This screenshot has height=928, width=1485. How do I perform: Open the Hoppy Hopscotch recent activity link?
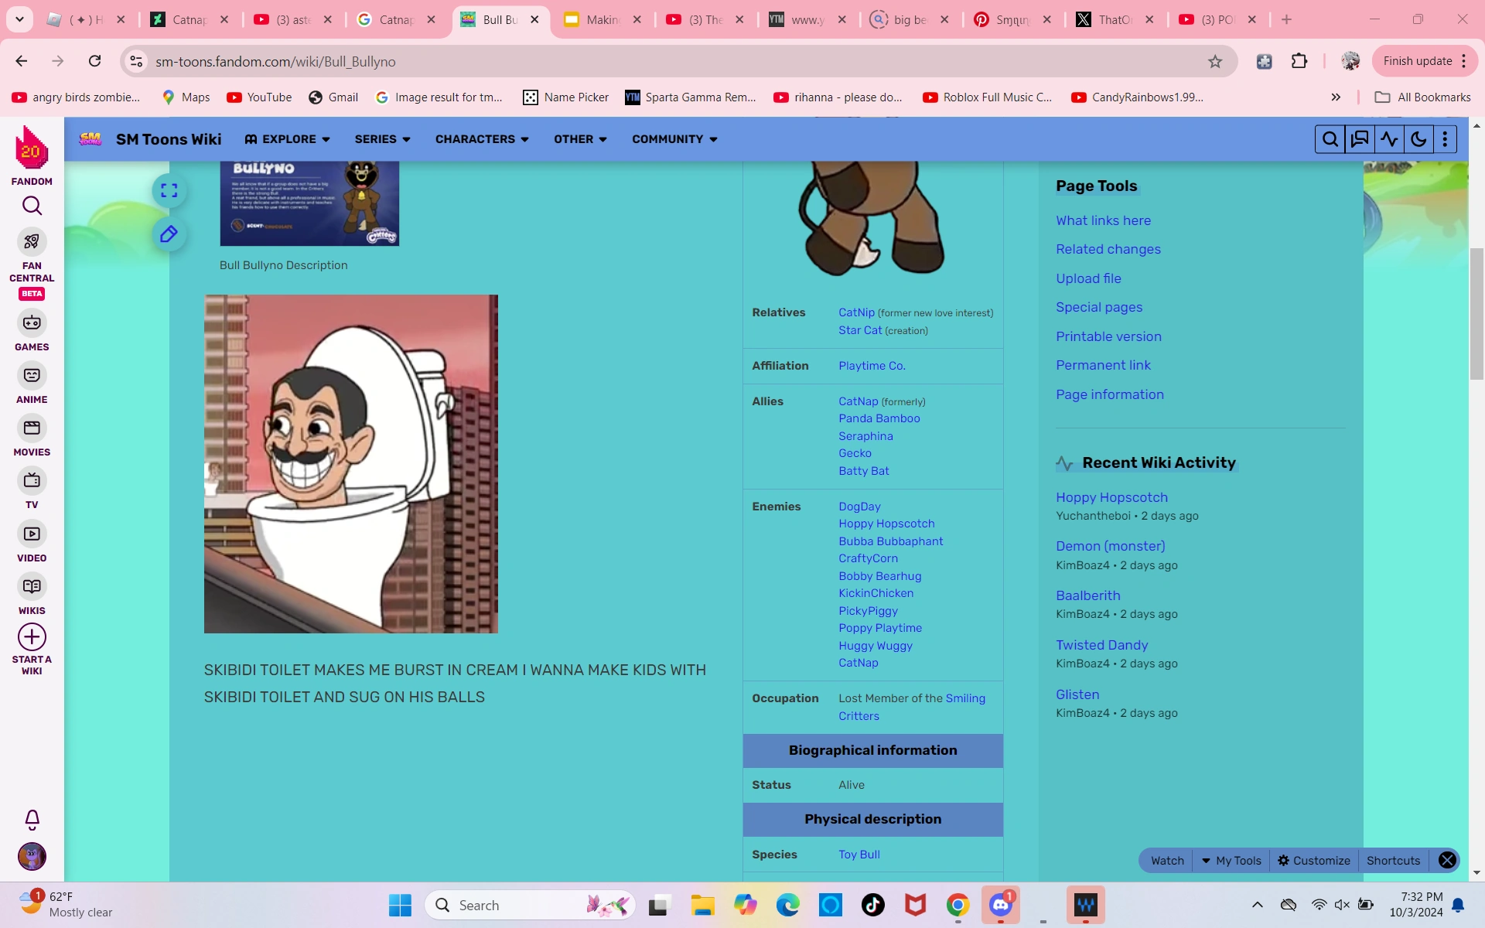(1111, 497)
